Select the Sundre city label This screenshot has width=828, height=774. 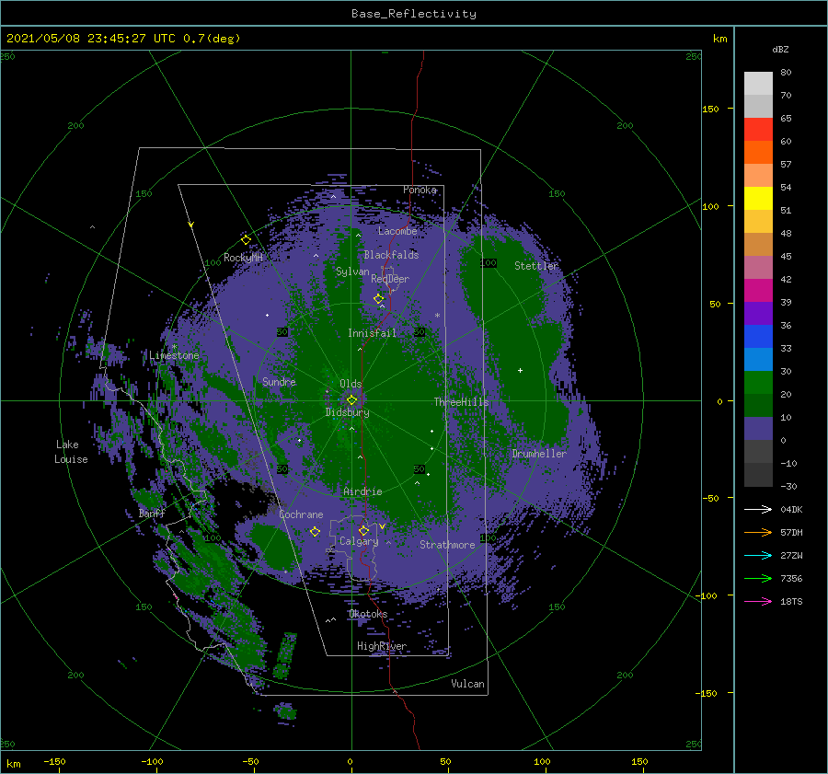point(279,381)
